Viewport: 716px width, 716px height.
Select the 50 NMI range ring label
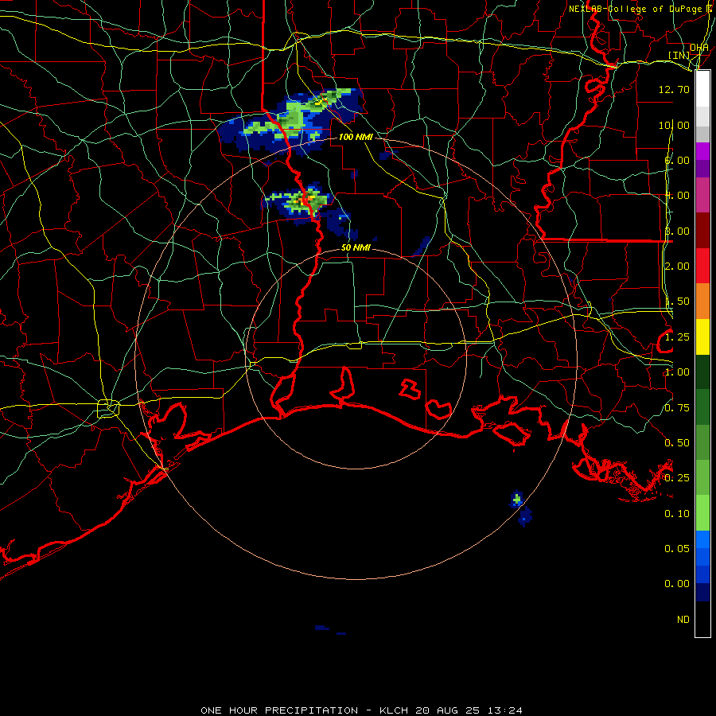356,247
